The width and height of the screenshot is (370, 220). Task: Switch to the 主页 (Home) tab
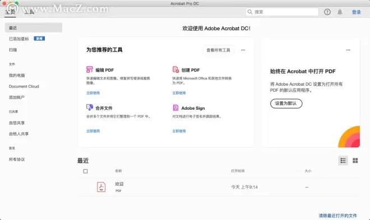coord(10,12)
